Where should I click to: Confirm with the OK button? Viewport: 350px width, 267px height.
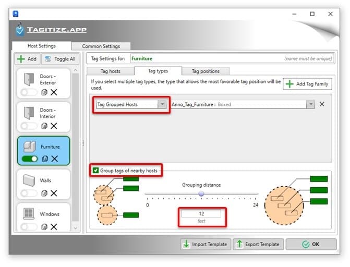pyautogui.click(x=311, y=244)
